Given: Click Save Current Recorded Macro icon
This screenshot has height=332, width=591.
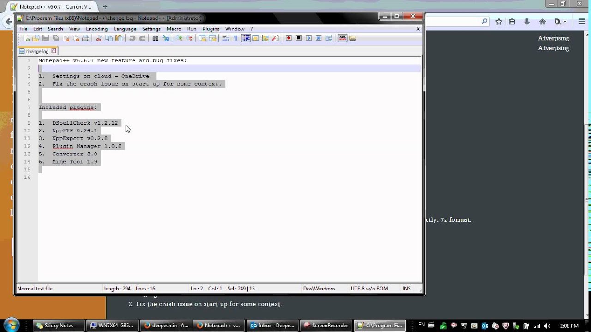Looking at the screenshot, I should tap(329, 38).
